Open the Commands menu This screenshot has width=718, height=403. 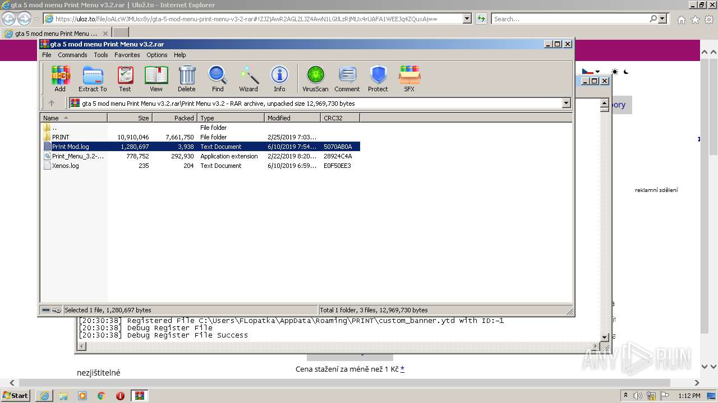coord(72,55)
